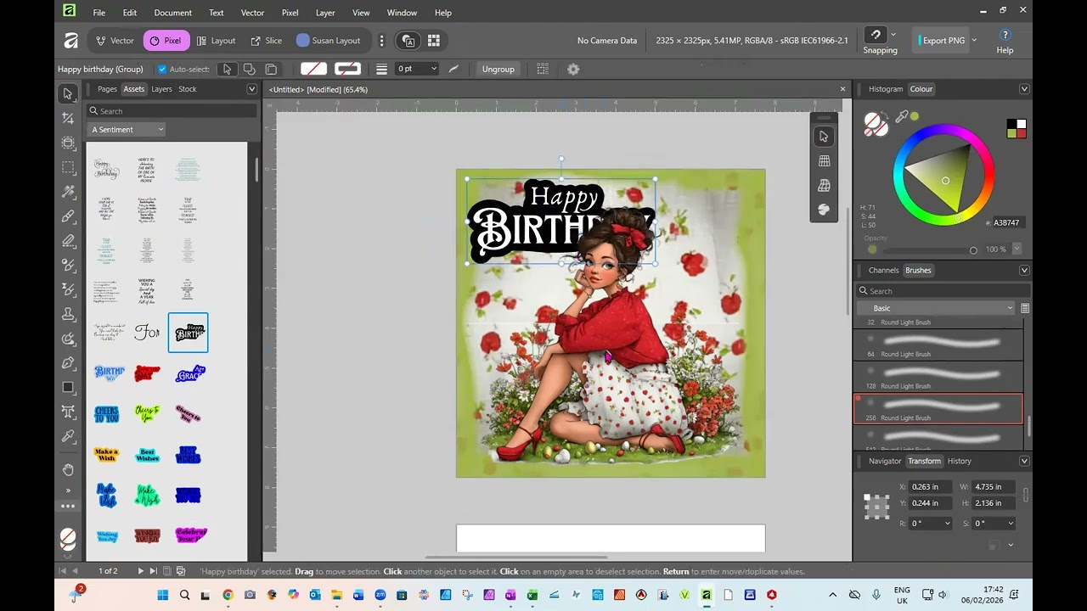
Task: Click the checkerboard grid icon in top toolbar
Action: click(x=434, y=41)
